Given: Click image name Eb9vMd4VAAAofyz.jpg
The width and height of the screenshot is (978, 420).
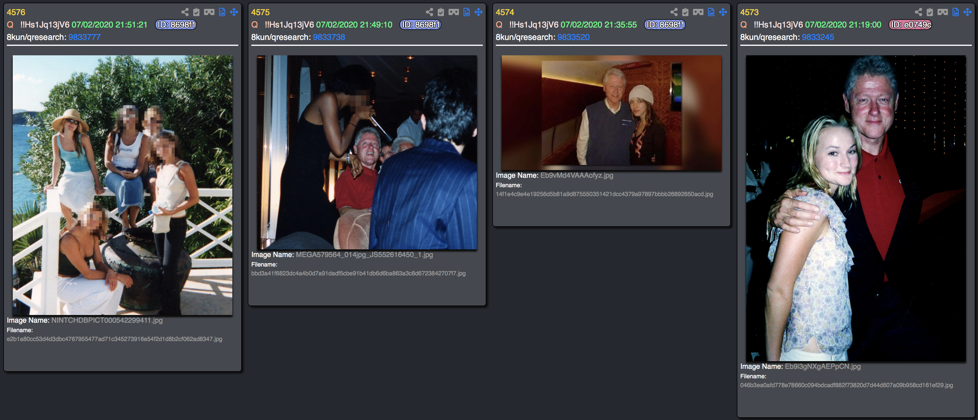Looking at the screenshot, I should pos(577,175).
